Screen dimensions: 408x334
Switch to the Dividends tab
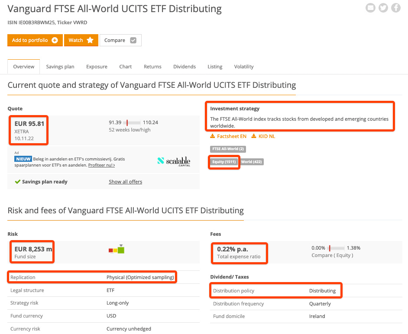point(185,67)
